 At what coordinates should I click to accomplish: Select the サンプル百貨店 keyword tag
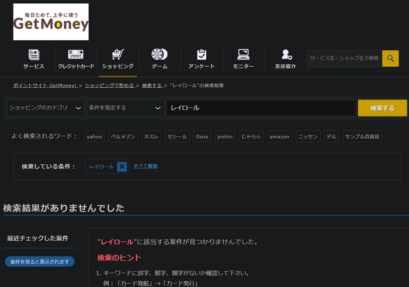362,136
